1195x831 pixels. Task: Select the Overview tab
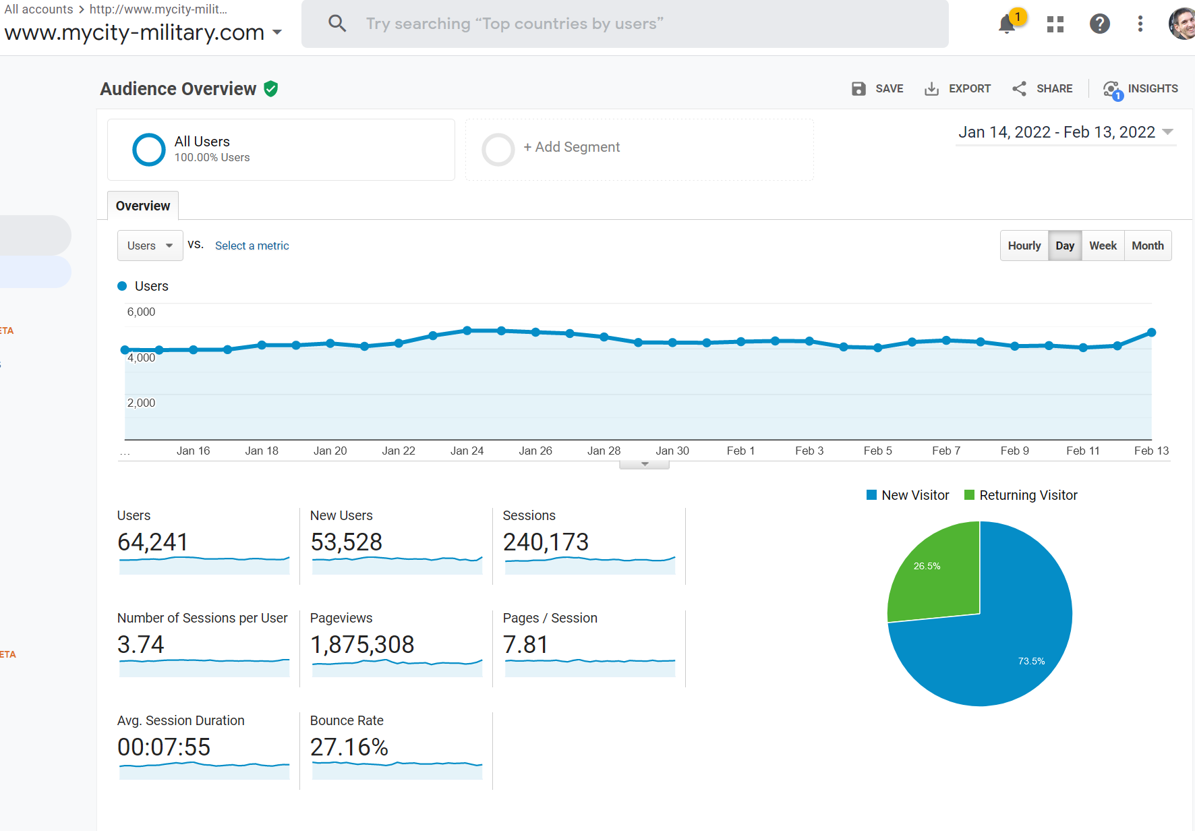[143, 206]
